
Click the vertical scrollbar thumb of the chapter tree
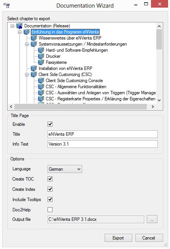coord(159,40)
